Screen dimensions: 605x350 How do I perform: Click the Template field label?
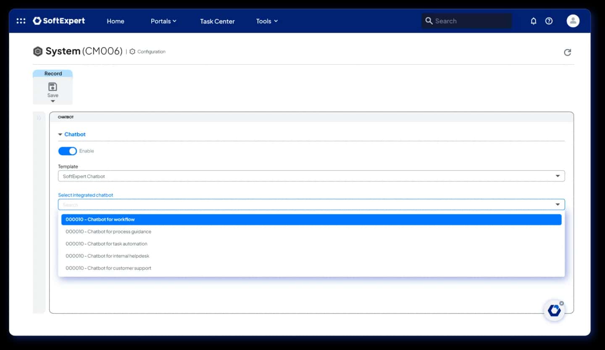[68, 167]
